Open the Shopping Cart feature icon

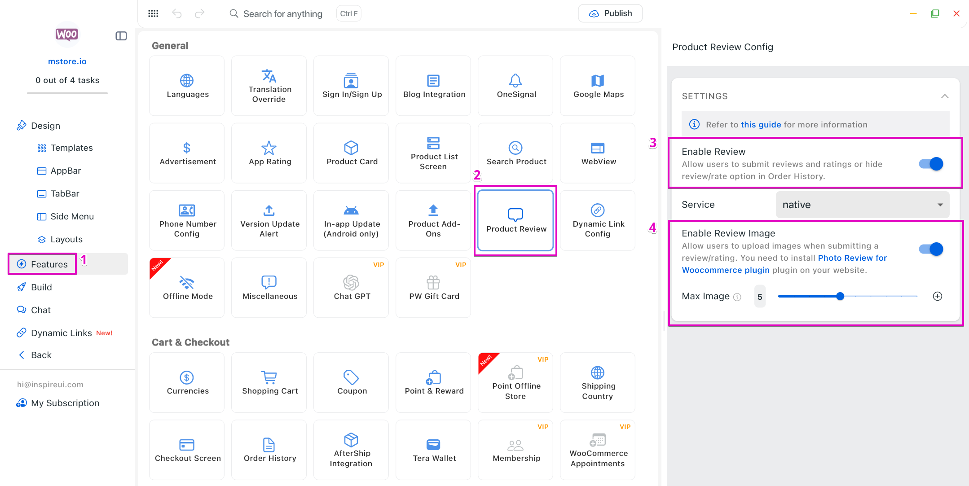(x=269, y=377)
